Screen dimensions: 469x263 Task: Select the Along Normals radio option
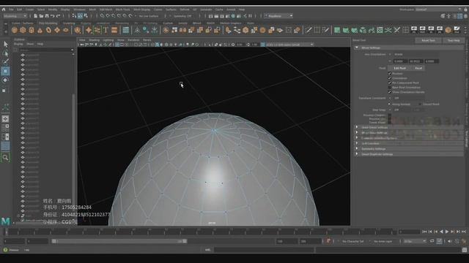tap(389, 104)
